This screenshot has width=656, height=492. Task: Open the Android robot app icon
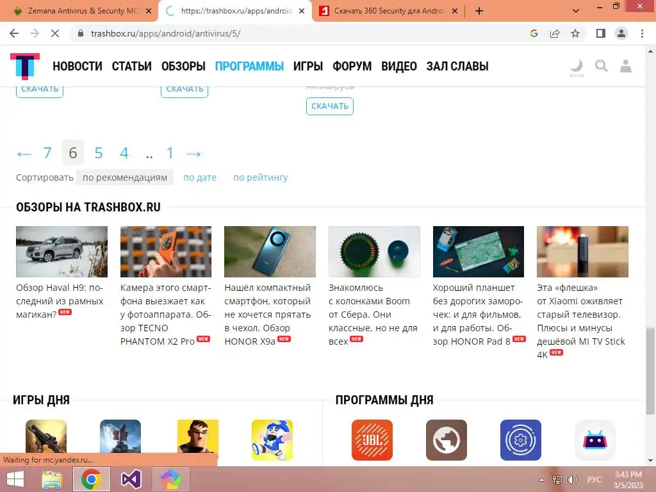[x=595, y=439]
